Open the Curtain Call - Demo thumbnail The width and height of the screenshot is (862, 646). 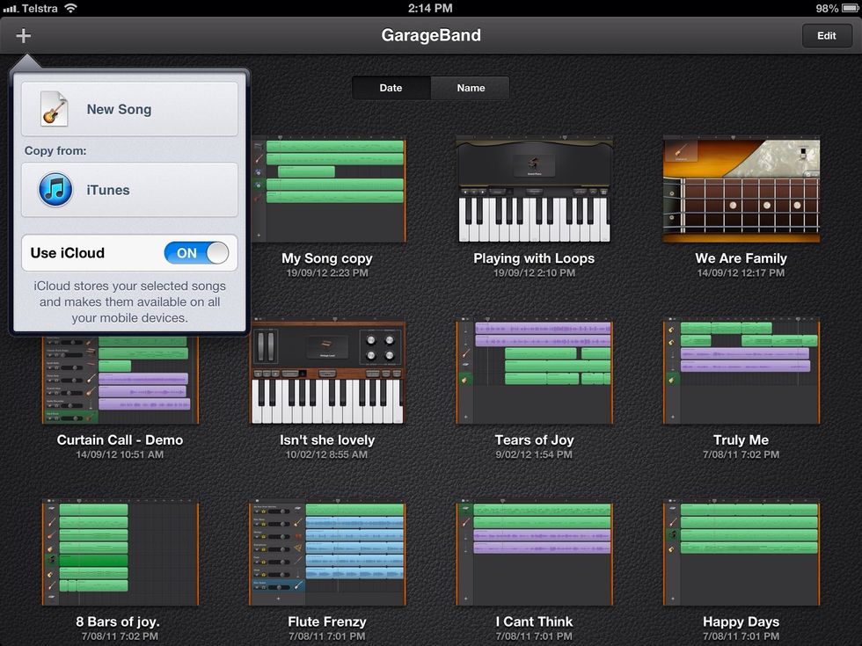(x=121, y=379)
